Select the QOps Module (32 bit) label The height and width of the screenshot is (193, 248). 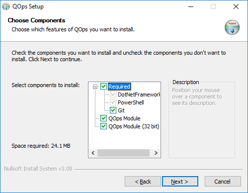coord(134,126)
